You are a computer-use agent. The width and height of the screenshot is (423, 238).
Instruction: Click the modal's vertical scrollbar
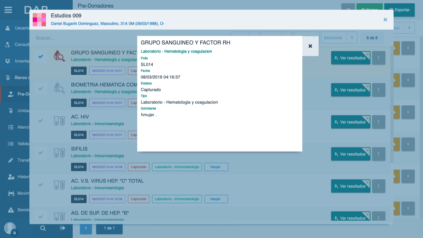click(392, 105)
